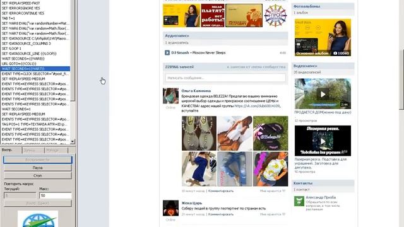Open the banana t-shirt photo in post

click(271, 169)
